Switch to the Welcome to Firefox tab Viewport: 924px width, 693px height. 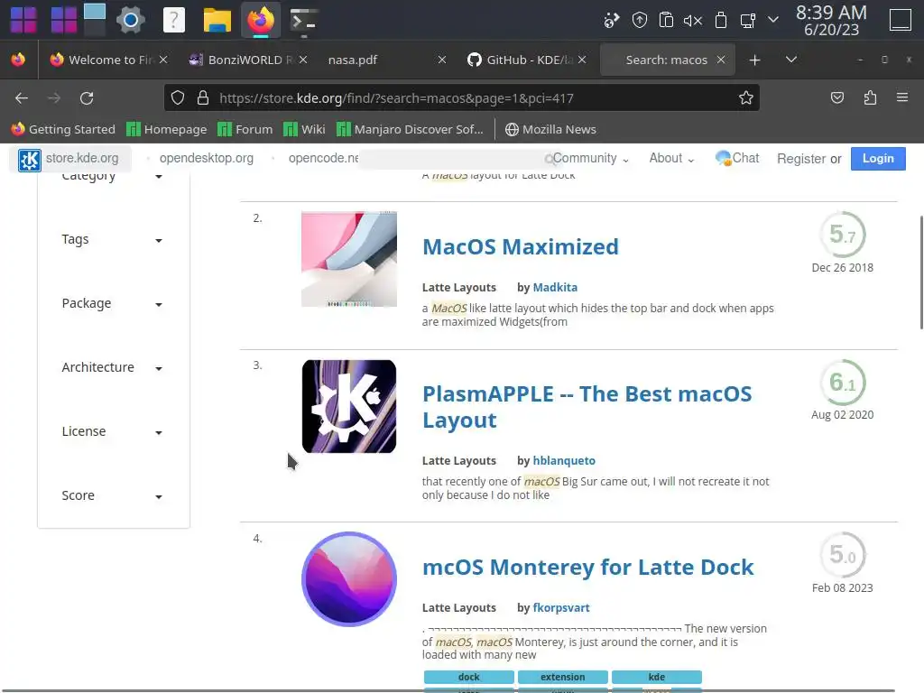click(x=109, y=60)
